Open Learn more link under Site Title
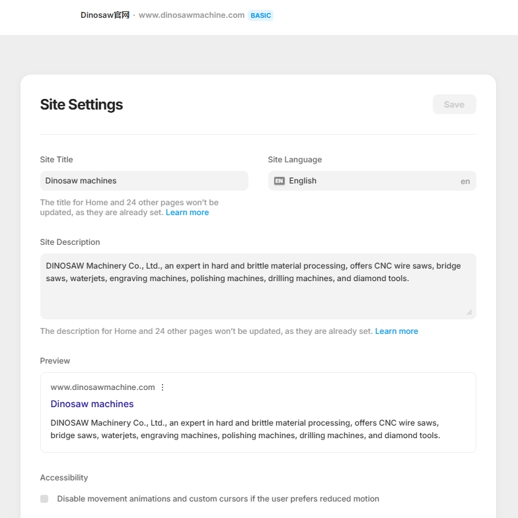This screenshot has width=518, height=518. [187, 212]
